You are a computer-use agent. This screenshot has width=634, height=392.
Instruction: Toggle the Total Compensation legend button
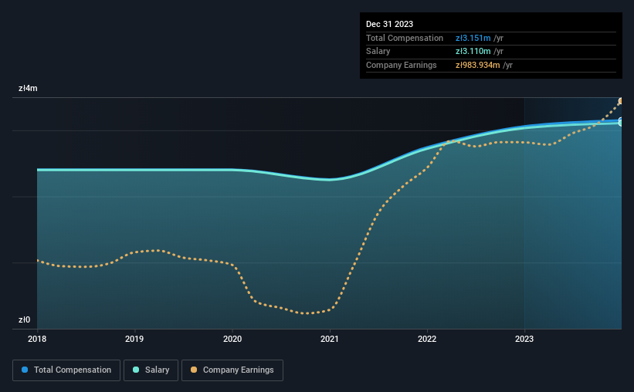[x=66, y=370]
